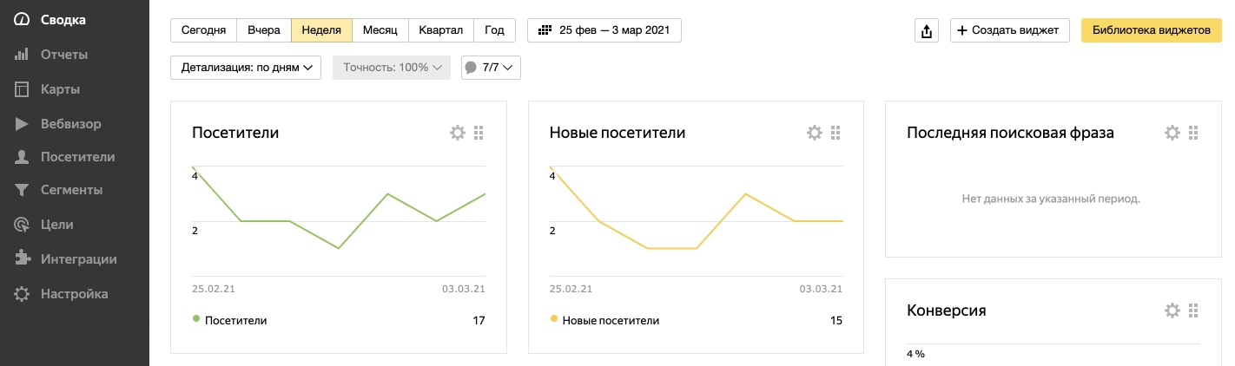The width and height of the screenshot is (1235, 366).
Task: Click gear icon on Последняя поисковая фраза widget
Action: click(x=1172, y=133)
